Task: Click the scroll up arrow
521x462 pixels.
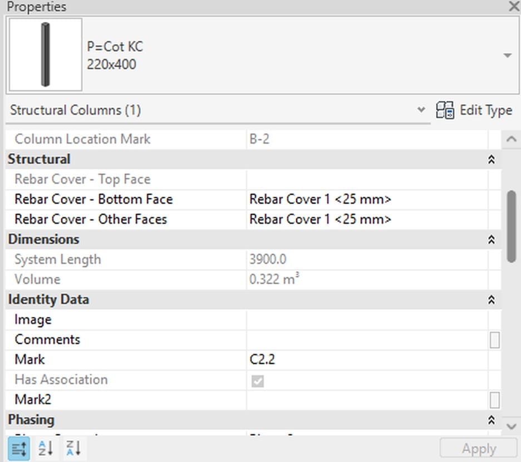Action: click(512, 139)
